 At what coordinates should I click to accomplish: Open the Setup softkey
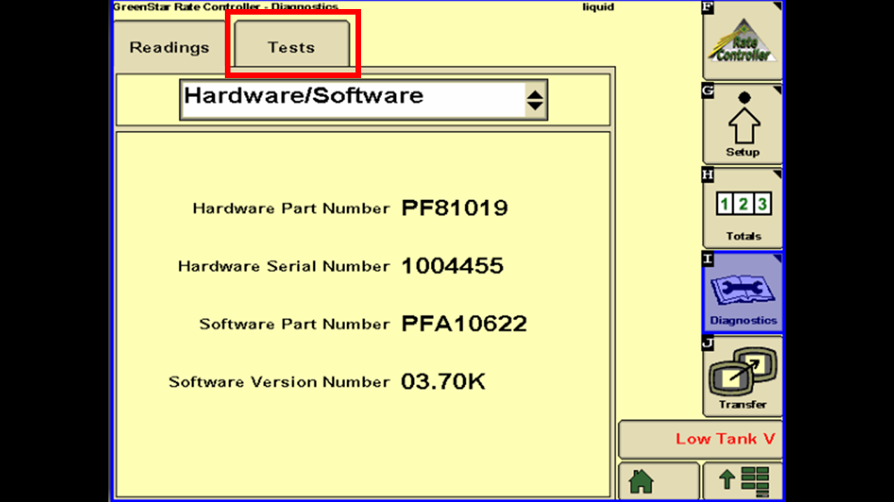tap(742, 125)
